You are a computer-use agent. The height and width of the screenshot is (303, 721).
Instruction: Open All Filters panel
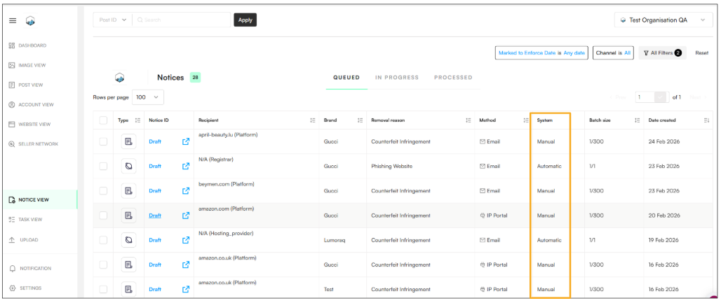tap(662, 52)
